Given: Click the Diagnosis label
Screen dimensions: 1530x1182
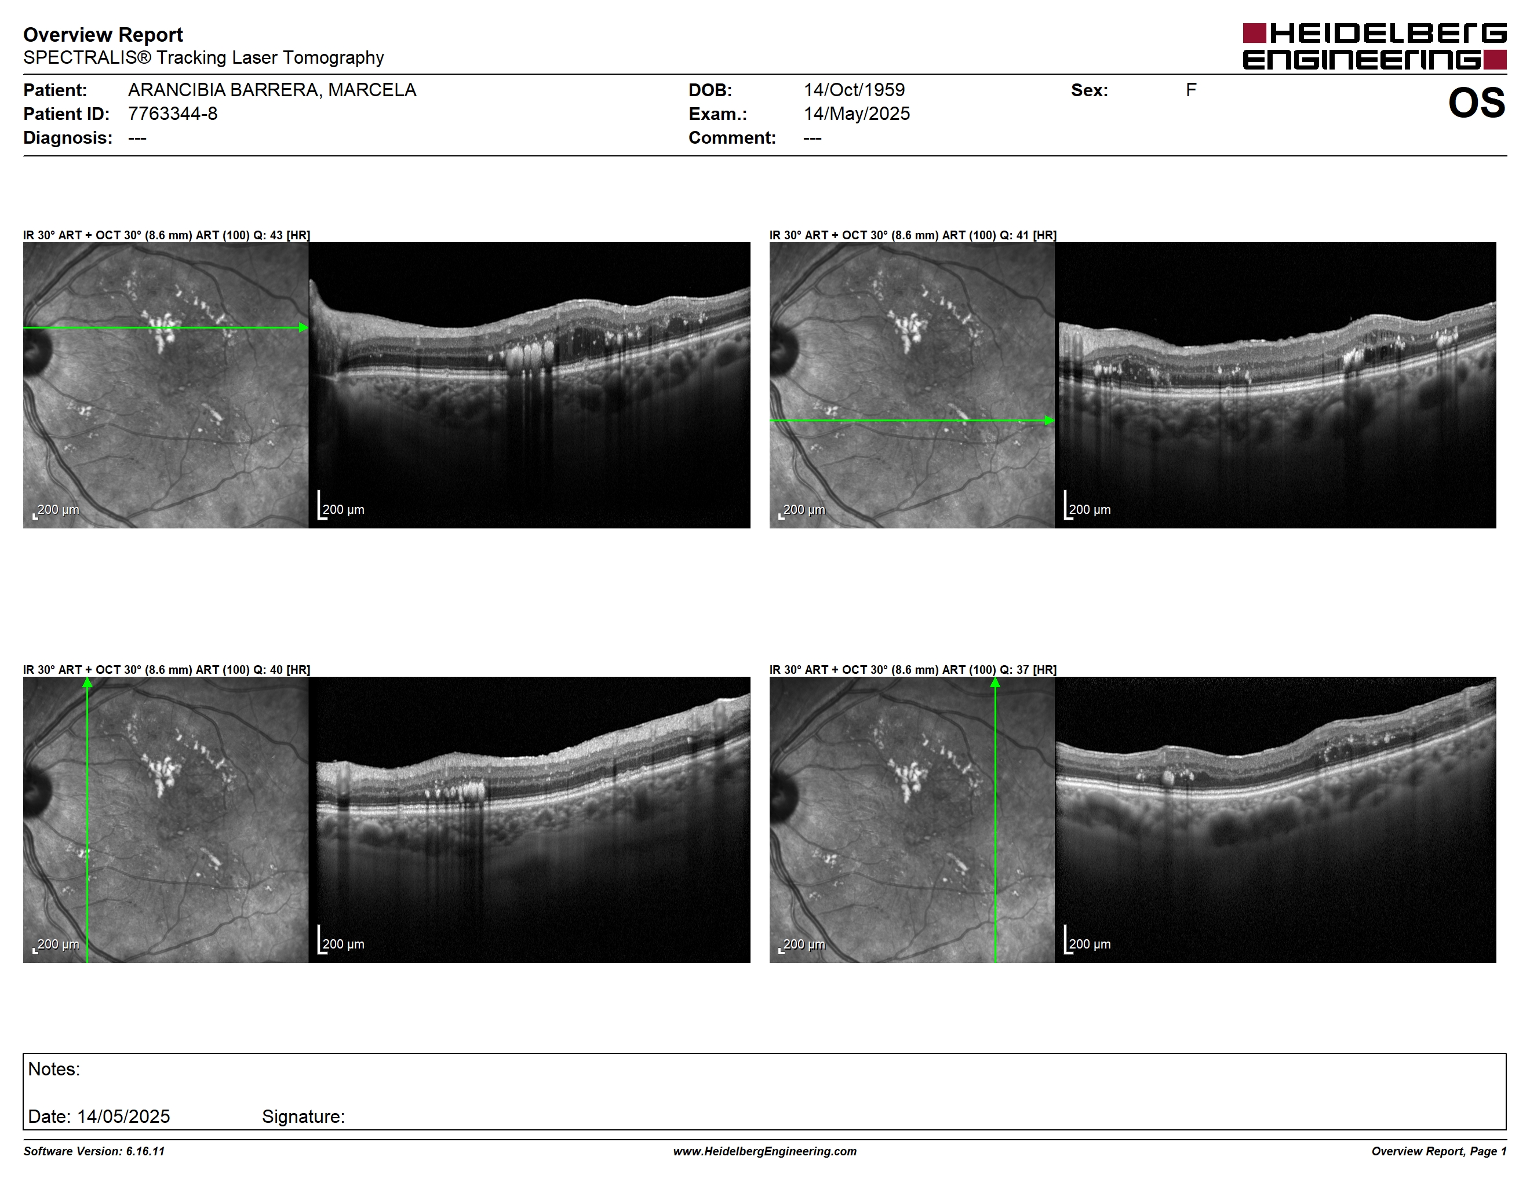Looking at the screenshot, I should pyautogui.click(x=67, y=138).
